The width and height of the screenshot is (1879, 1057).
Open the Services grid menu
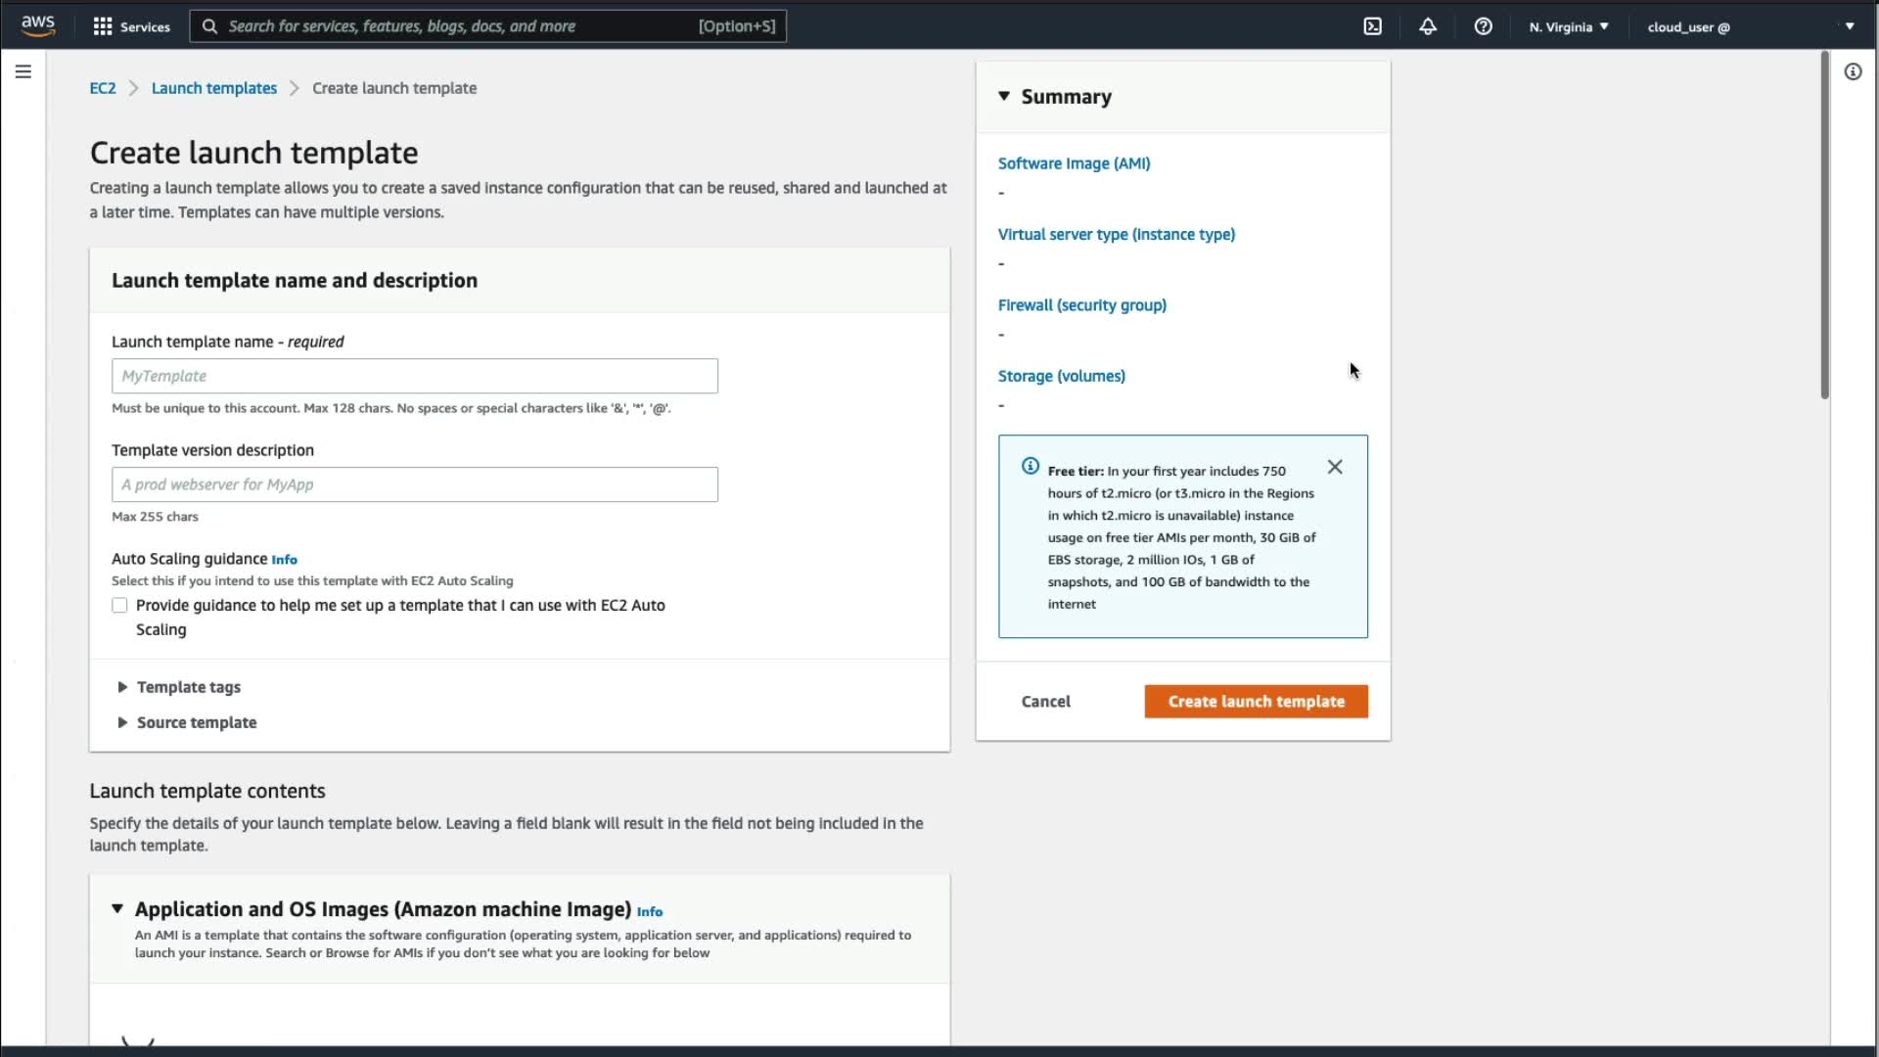click(130, 26)
